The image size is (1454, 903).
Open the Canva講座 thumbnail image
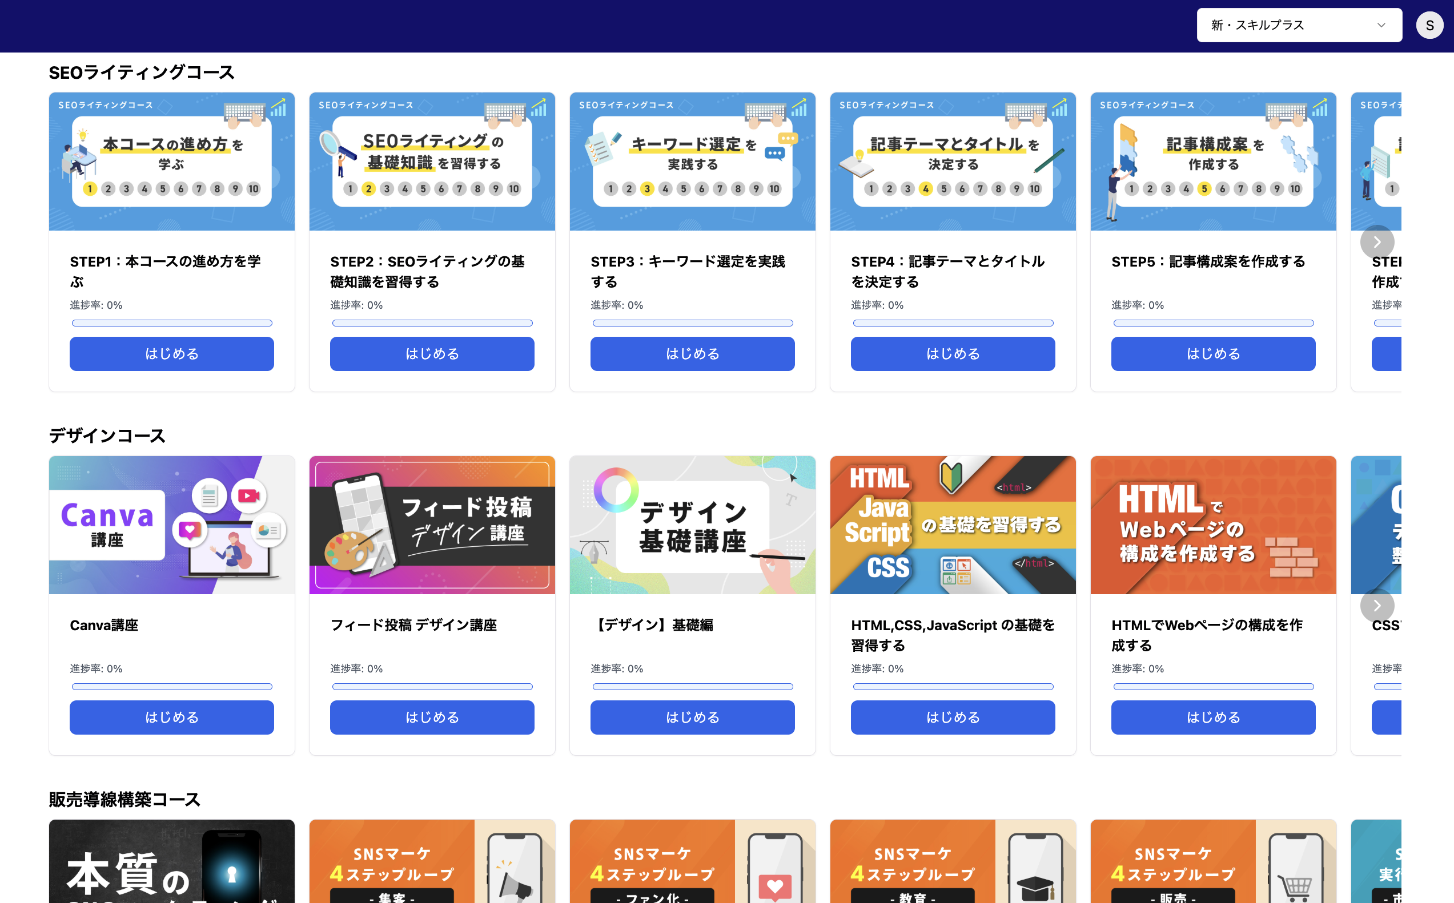coord(171,525)
